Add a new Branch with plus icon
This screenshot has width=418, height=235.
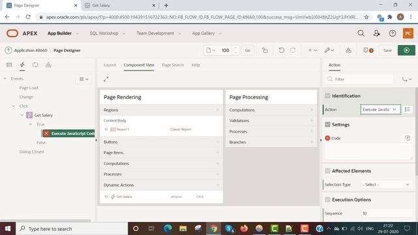pos(312,142)
